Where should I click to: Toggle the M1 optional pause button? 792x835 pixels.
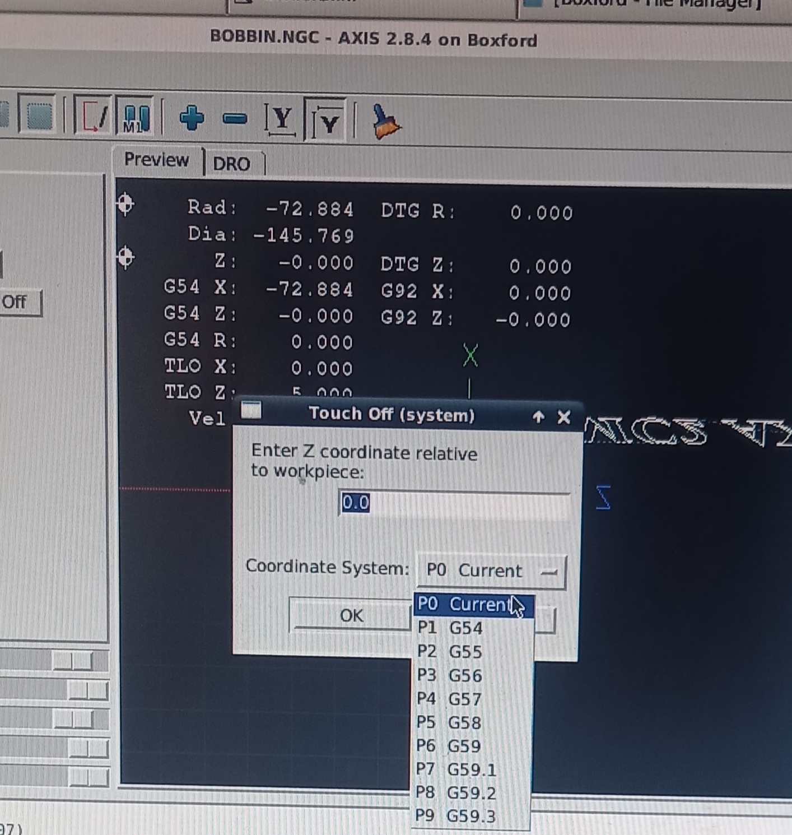point(136,118)
